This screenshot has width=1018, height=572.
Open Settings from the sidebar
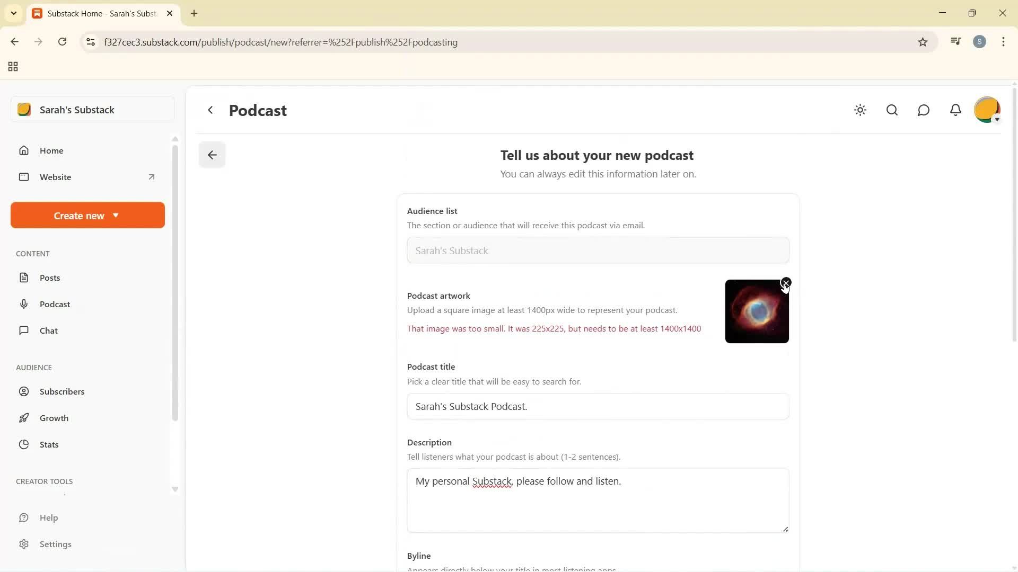pos(56,544)
